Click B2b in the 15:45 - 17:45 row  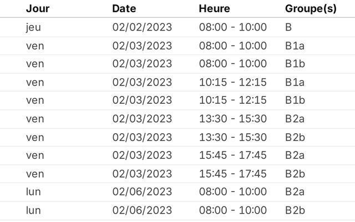click(x=295, y=174)
